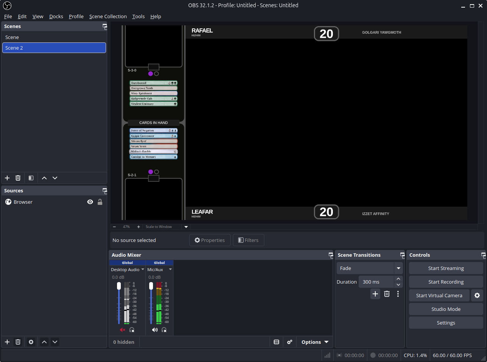The image size is (487, 362).
Task: Open the View menu
Action: tap(38, 16)
